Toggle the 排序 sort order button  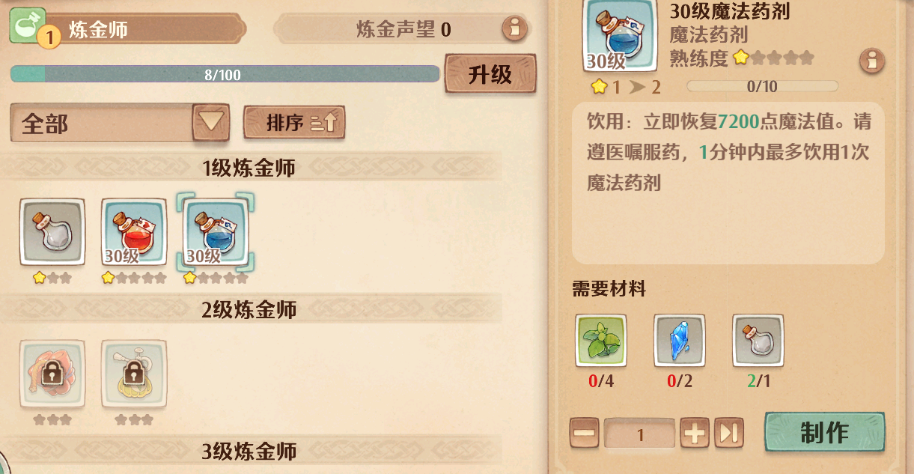point(294,123)
